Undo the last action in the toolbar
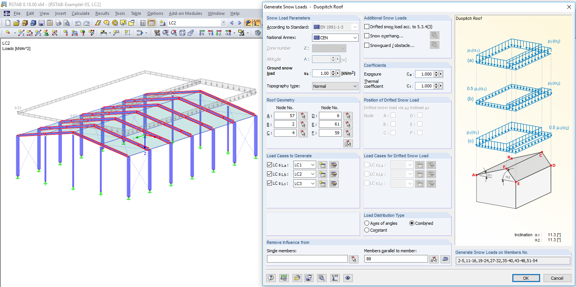 pos(79,23)
